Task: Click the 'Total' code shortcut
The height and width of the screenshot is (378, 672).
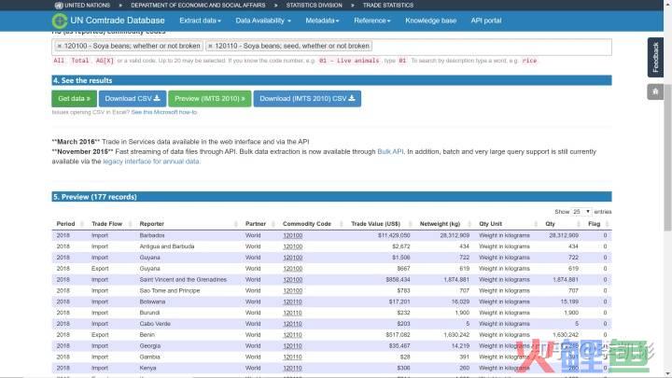Action: point(79,61)
